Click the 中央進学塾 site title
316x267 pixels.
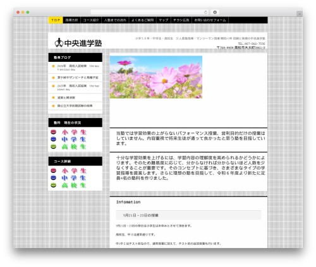[x=83, y=43]
